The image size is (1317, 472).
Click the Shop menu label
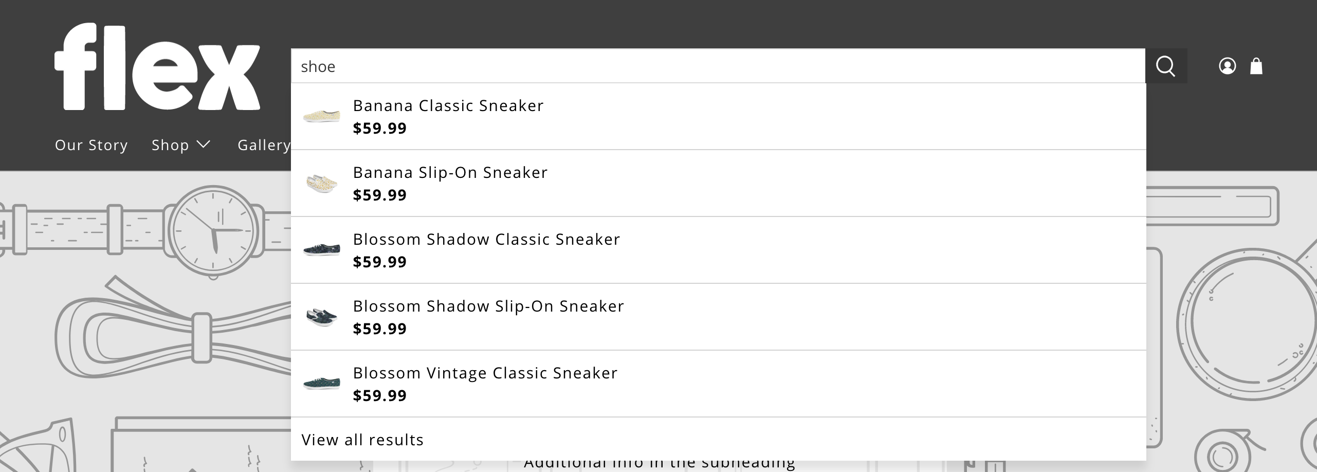(x=170, y=145)
